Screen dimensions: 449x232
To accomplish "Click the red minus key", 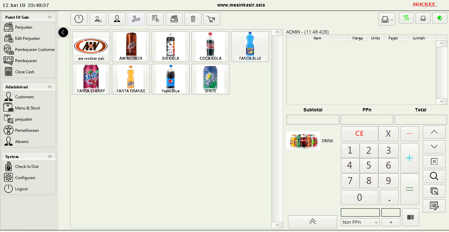I will click(x=410, y=134).
